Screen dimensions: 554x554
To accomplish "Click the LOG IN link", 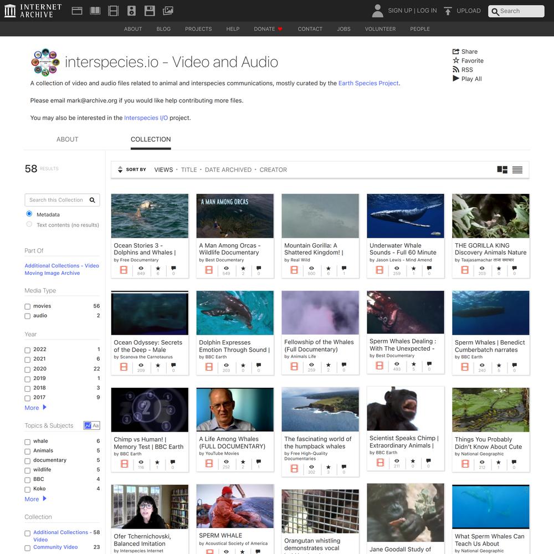I will point(427,11).
